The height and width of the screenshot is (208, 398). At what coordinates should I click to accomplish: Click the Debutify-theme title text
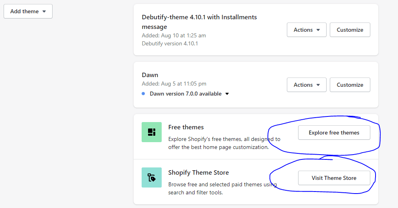point(199,22)
